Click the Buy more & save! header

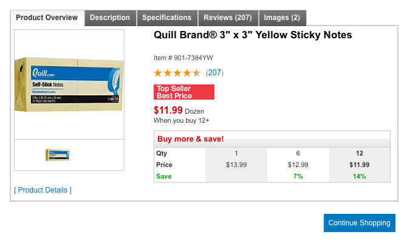pos(191,139)
